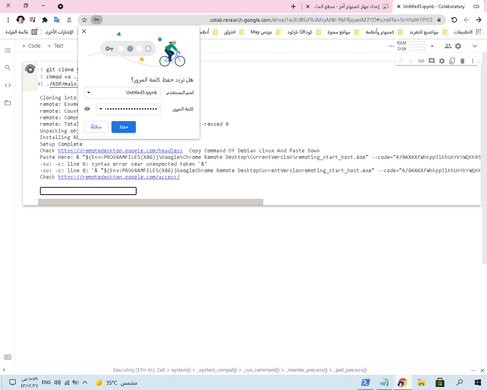
Task: Open the قائمة القراءة reading list
Action: point(22,32)
